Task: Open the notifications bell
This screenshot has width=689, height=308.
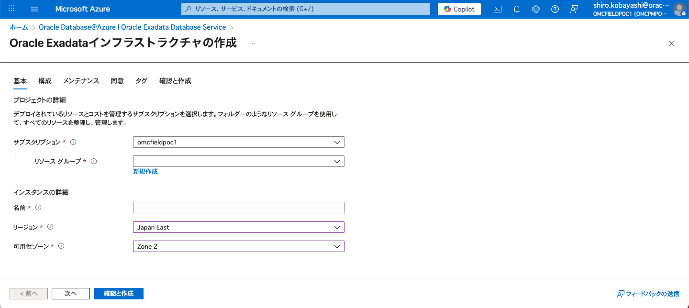Action: tap(516, 9)
